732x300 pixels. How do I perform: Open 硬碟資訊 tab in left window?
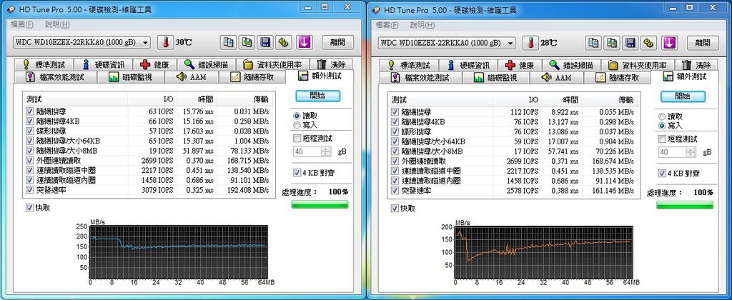104,65
